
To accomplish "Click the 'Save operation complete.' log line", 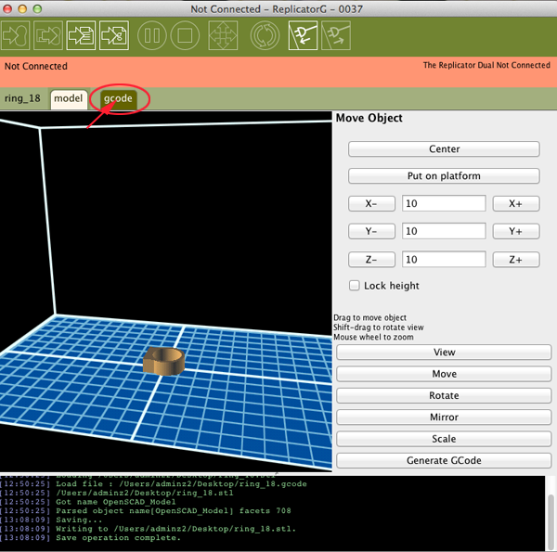I will 118,538.
